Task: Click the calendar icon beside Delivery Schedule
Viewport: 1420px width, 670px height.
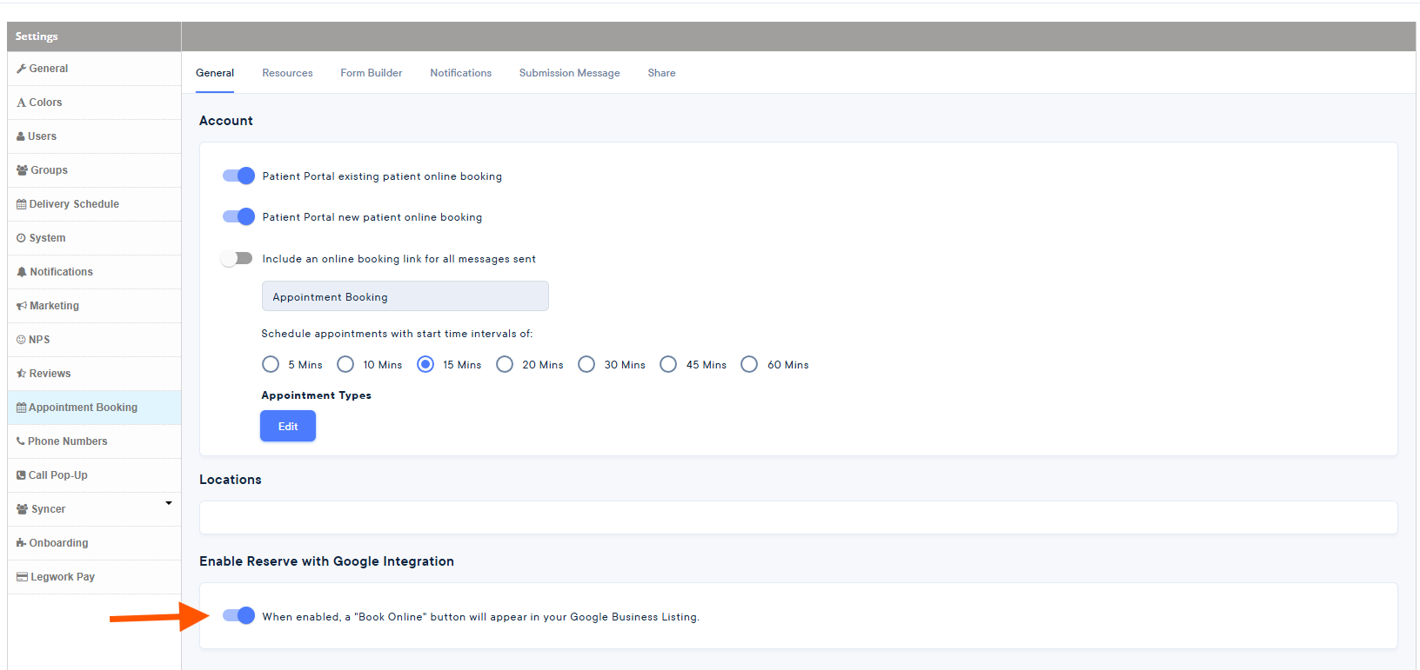Action: (x=22, y=204)
